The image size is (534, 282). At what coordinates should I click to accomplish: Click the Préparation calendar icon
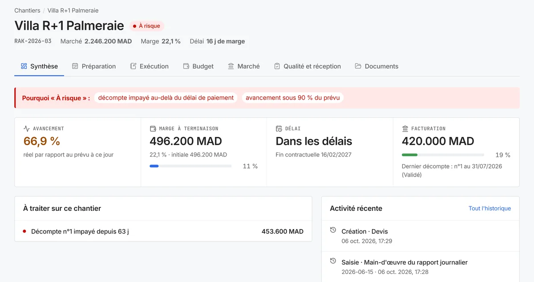75,66
